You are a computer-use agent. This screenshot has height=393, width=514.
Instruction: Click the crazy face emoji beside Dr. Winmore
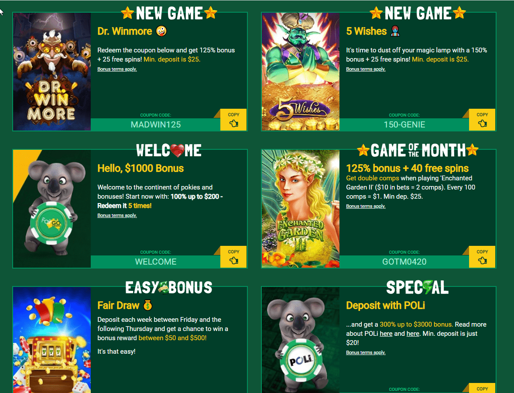161,31
